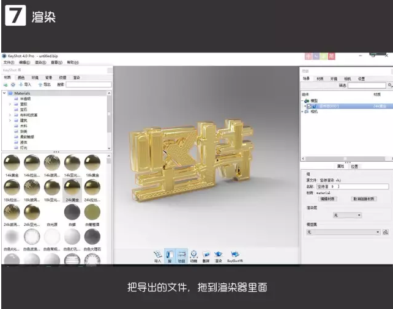Select the 柔软触感 soft touch folder
Viewport: 393px width, 309px height.
coord(27,137)
